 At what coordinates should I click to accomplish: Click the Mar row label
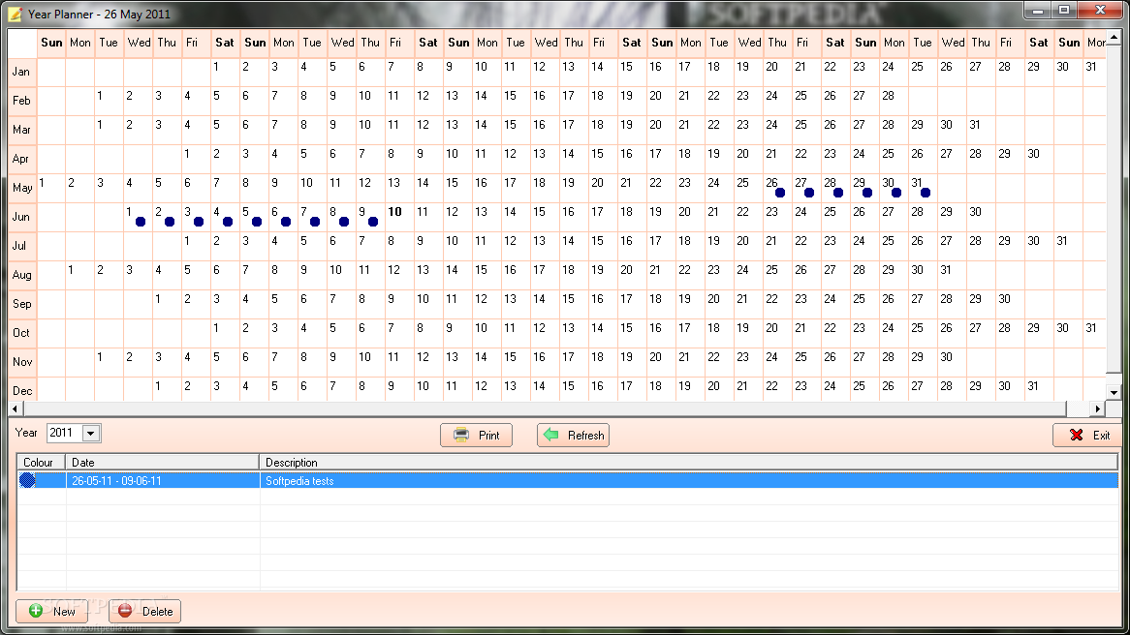[21, 130]
